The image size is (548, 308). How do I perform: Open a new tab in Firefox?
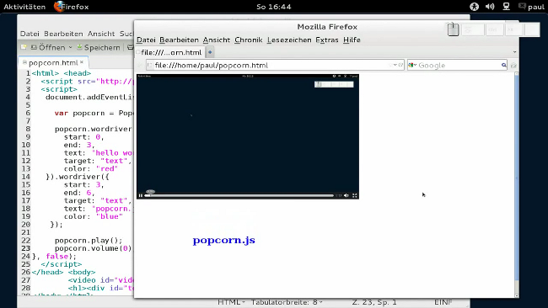[210, 52]
